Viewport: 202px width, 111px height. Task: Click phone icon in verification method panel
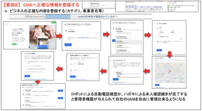[x=23, y=90]
